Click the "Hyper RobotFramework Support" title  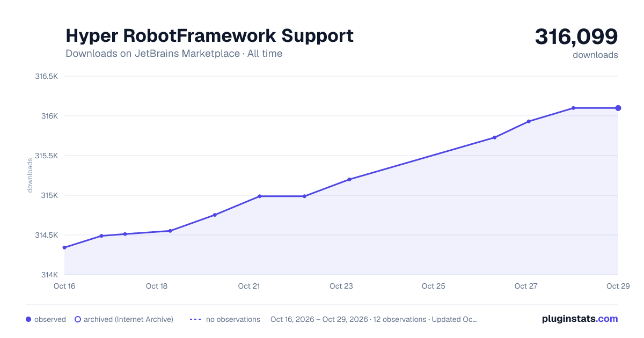[x=209, y=35]
